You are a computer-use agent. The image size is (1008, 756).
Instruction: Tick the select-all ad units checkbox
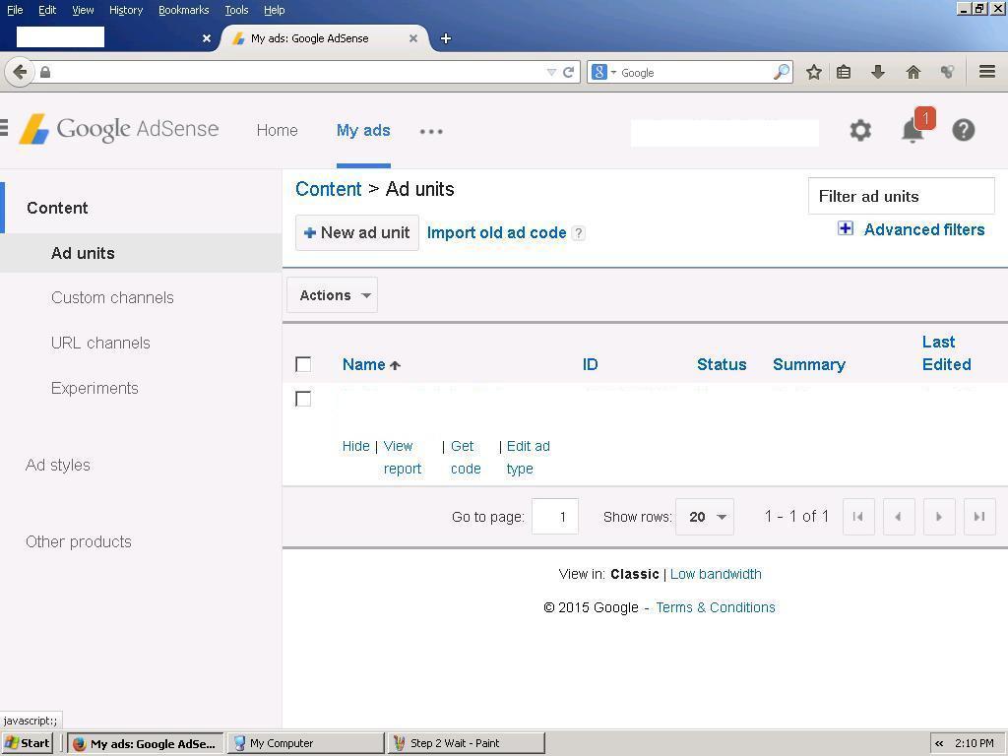click(303, 364)
